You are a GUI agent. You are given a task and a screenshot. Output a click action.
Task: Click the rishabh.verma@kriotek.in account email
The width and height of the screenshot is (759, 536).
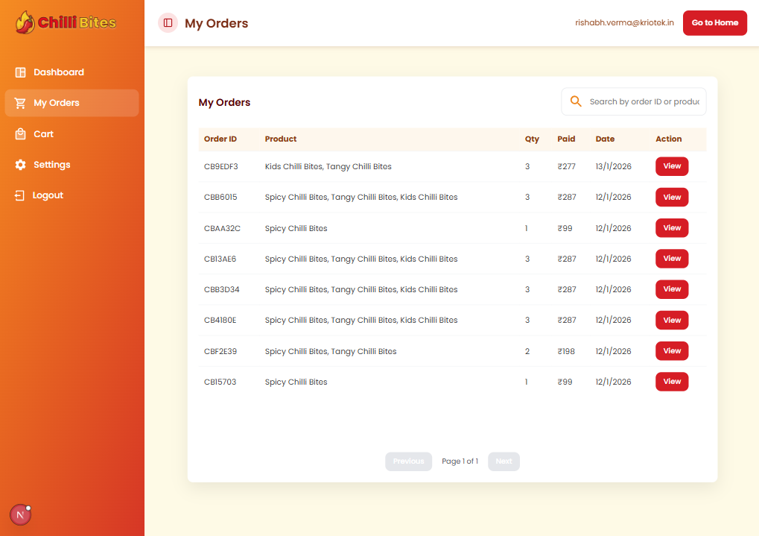pos(624,23)
